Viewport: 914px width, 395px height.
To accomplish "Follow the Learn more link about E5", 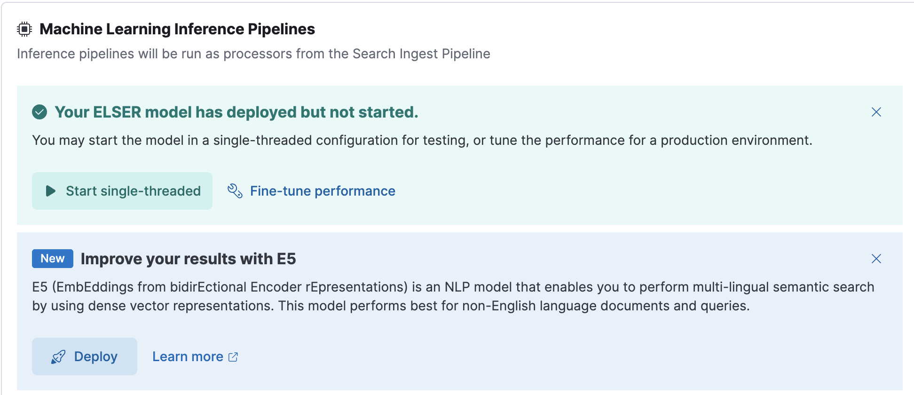I will tap(187, 356).
